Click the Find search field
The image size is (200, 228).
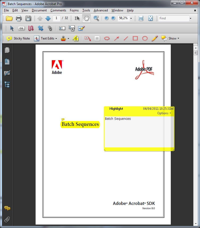tap(174, 18)
